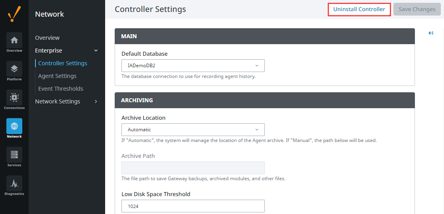
Task: Open the Diagnostics pulse icon
Action: [x=14, y=183]
